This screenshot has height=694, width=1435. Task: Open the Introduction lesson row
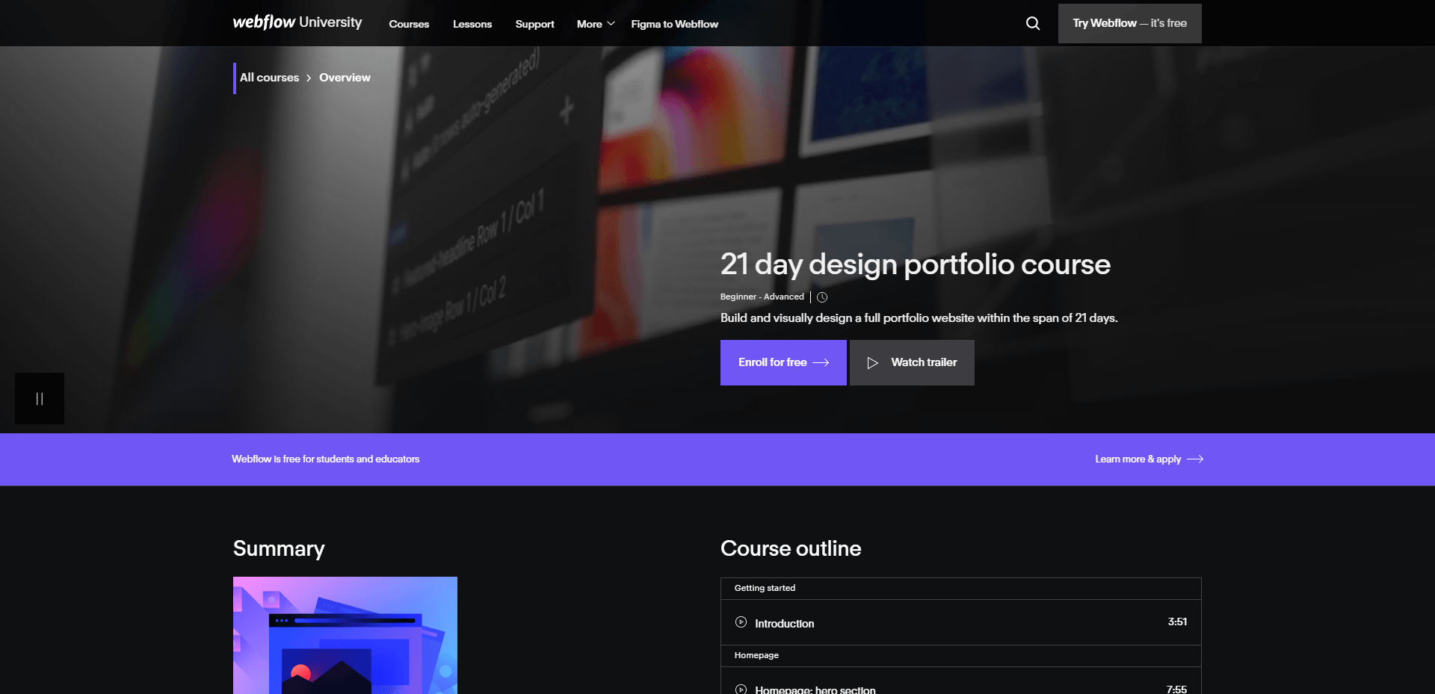(960, 622)
